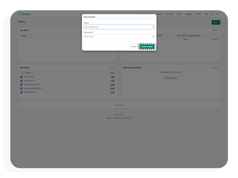The width and height of the screenshot is (238, 178).
Task: Click grade icon beside Green Shirt (XS)
Action: pyautogui.click(x=21, y=93)
